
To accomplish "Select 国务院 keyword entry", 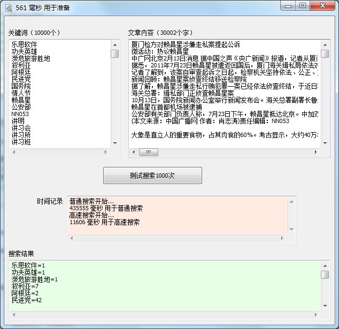I will pos(21,86).
